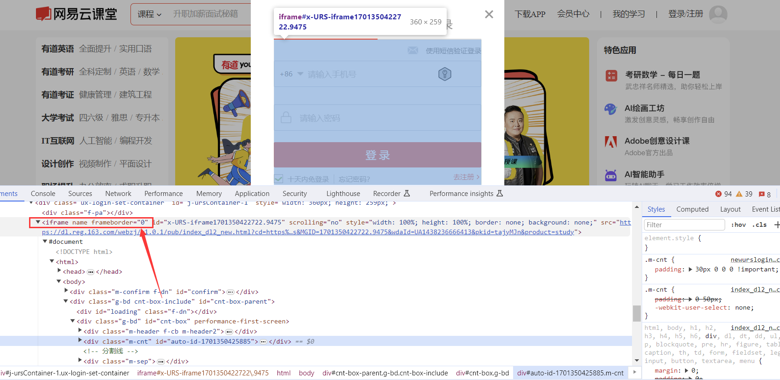This screenshot has width=780, height=380.
Task: Open the 考研数学 每日一题 app icon
Action: pos(611,76)
